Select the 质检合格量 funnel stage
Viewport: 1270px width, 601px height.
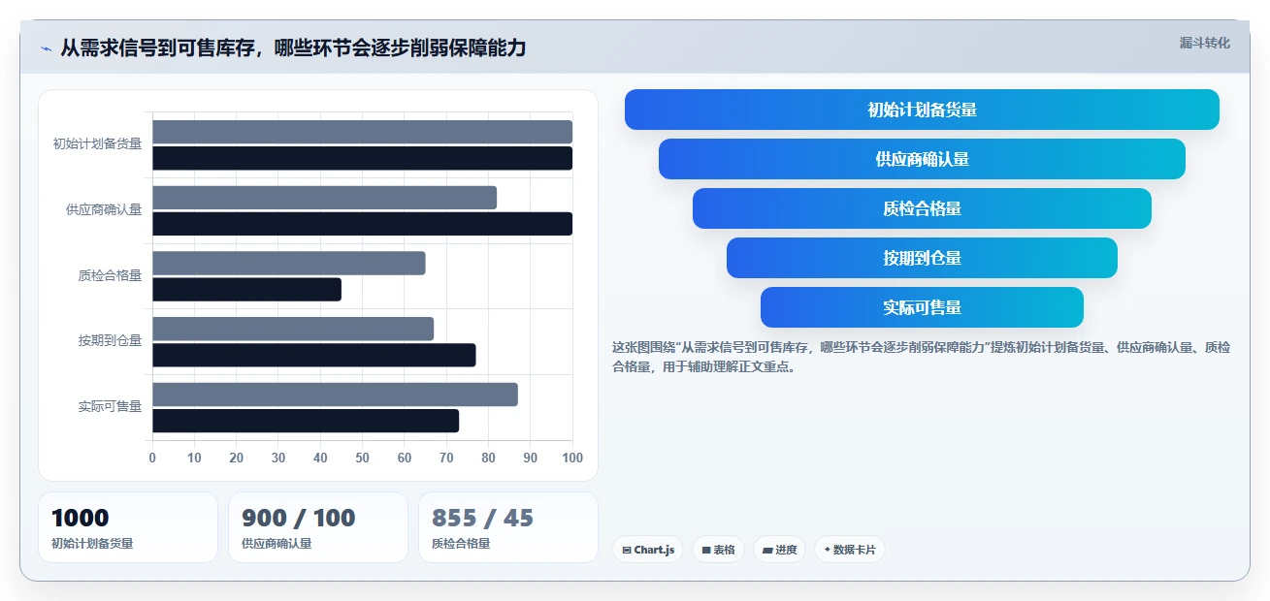point(922,208)
